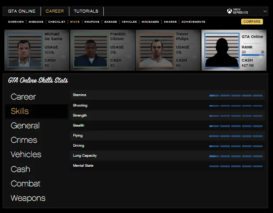Go to the Achievements section
Viewport: 273px width, 213px height.
click(193, 22)
